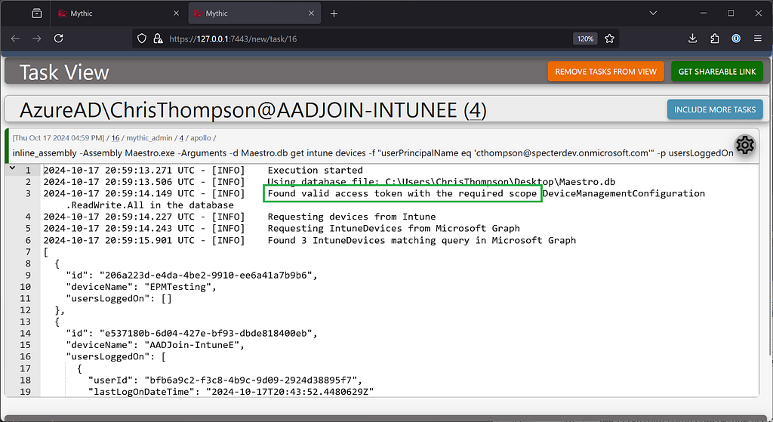The width and height of the screenshot is (773, 422).
Task: Select the empty "usersLoggedOn": [] line
Action: coord(119,298)
